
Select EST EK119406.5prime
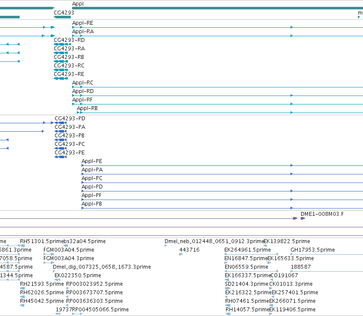coord(292,310)
